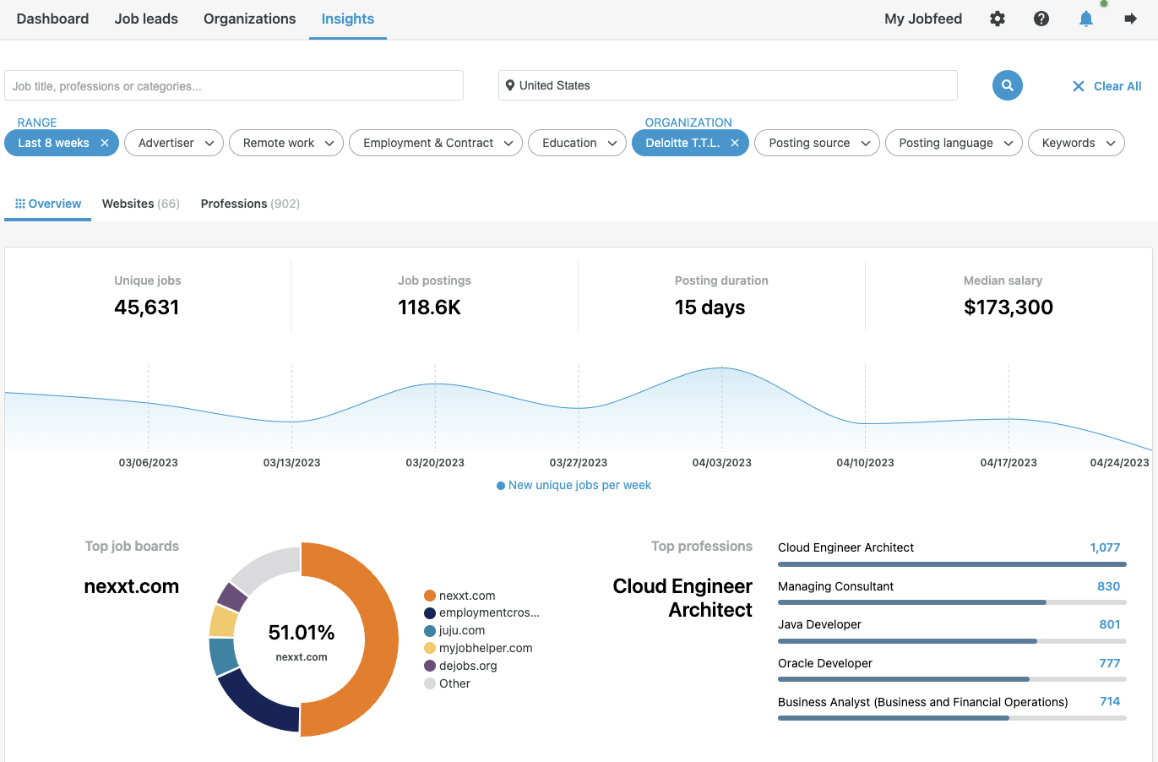
Task: Navigate to the Job leads section
Action: 145,18
